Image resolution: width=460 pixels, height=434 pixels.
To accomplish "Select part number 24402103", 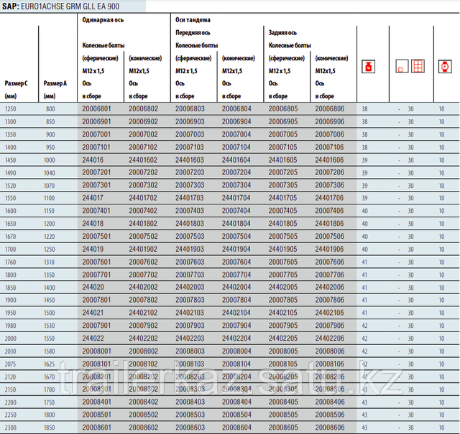I will click(x=190, y=313).
